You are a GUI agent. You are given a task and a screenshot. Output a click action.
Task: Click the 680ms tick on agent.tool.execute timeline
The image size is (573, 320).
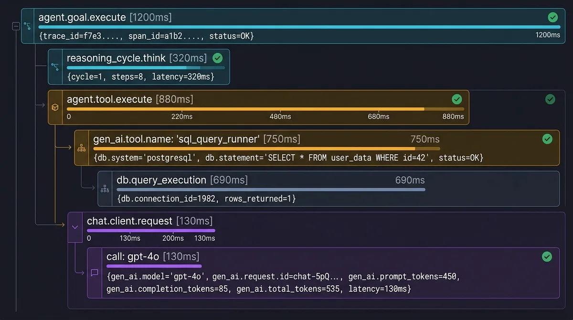click(378, 117)
